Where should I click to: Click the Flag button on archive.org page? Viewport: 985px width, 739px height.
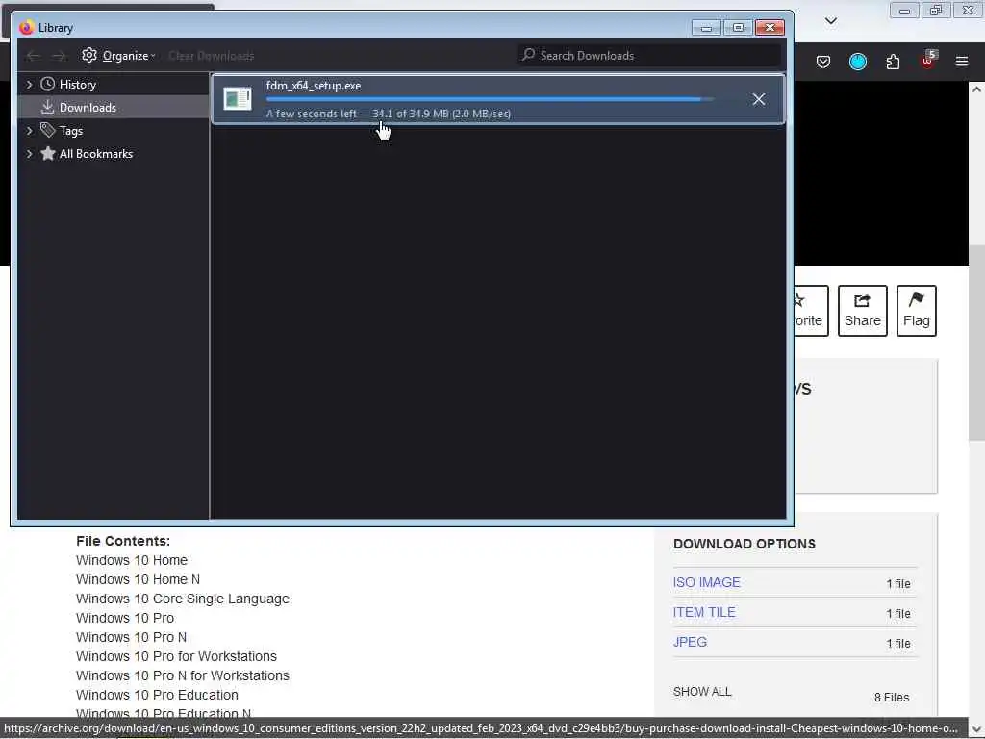click(x=916, y=311)
